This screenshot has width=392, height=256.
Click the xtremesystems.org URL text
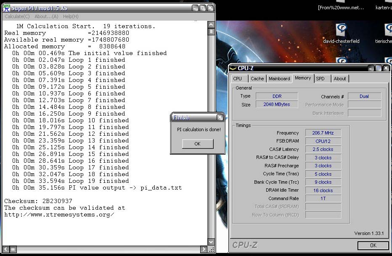[59, 214]
